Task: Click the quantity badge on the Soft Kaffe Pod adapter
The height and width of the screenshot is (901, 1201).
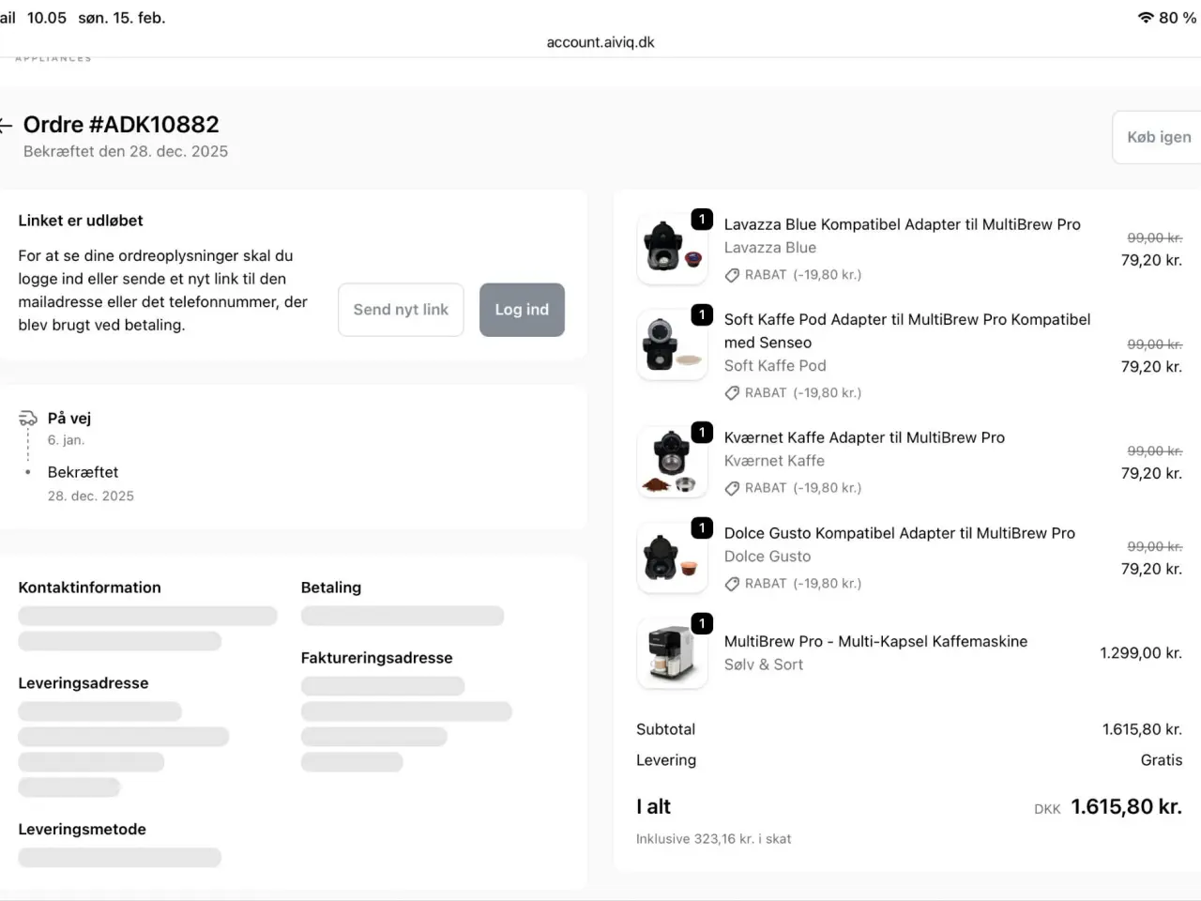Action: (x=702, y=314)
